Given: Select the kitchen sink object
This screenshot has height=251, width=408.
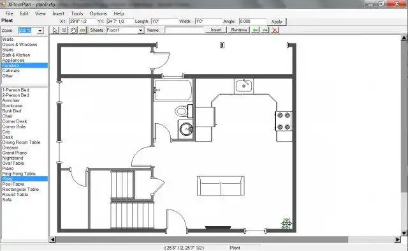Looking at the screenshot, I should [x=244, y=86].
